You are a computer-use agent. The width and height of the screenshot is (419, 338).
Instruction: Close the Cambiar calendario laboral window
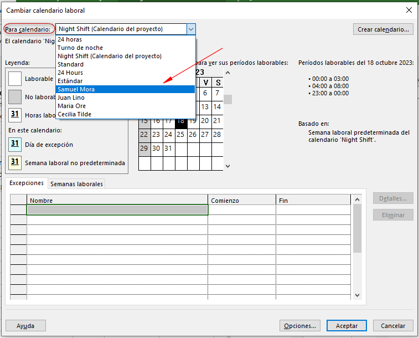pos(408,10)
